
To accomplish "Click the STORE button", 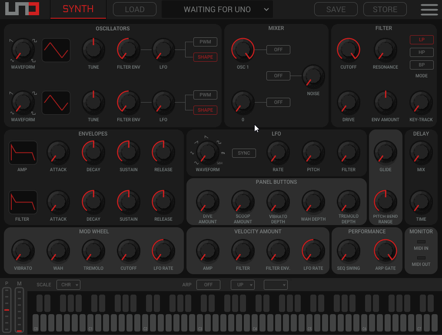I will (385, 9).
